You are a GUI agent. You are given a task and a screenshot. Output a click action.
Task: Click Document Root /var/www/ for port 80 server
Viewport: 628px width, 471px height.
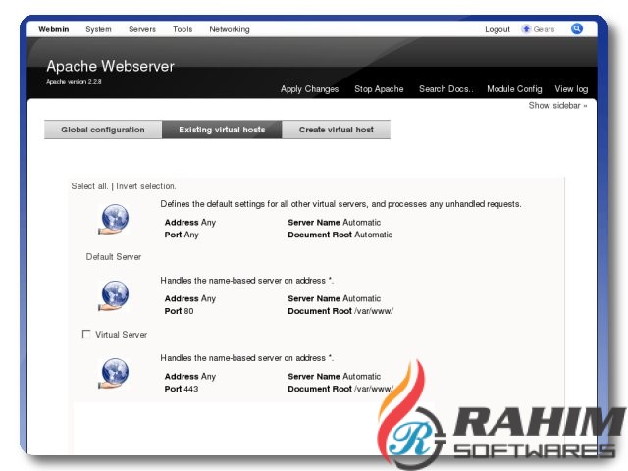coord(340,311)
